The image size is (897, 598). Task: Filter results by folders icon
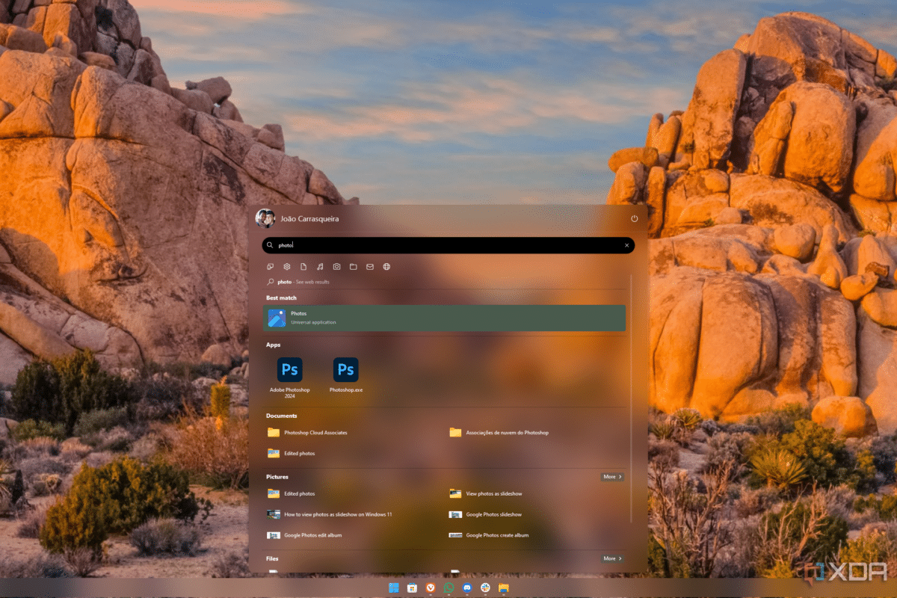(354, 267)
